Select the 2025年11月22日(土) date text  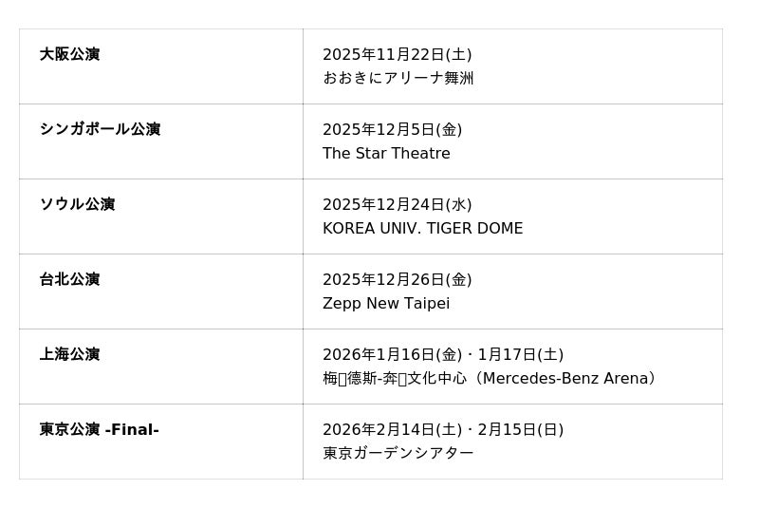(x=397, y=55)
